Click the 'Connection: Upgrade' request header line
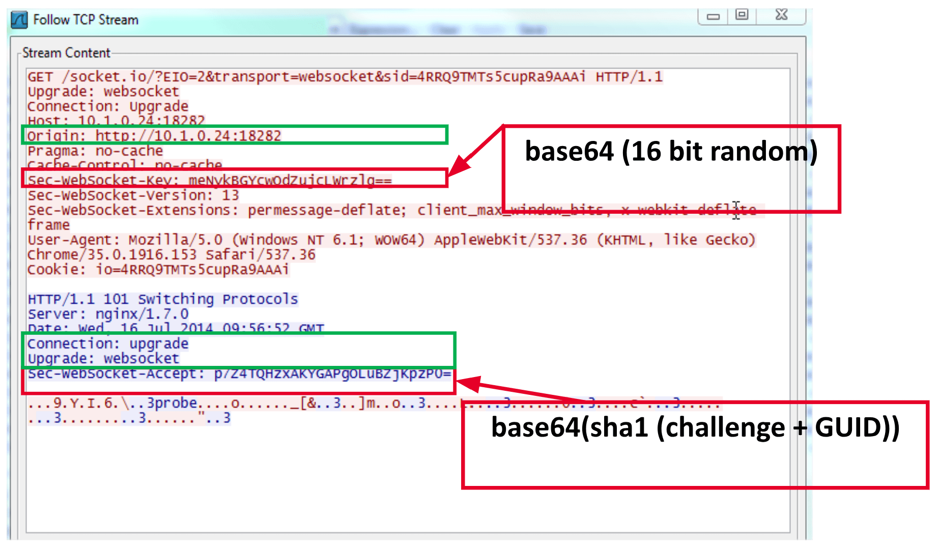 tap(108, 106)
